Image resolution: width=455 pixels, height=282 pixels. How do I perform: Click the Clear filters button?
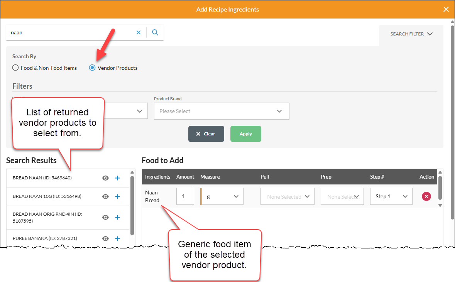206,134
